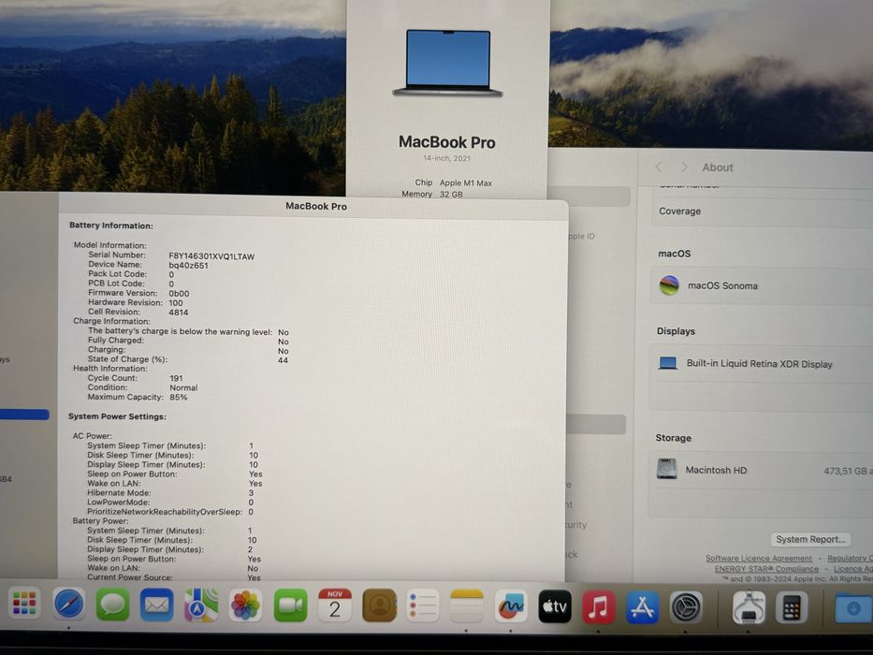Launch Safari from the Dock
Viewport: 873px width, 655px height.
click(68, 604)
